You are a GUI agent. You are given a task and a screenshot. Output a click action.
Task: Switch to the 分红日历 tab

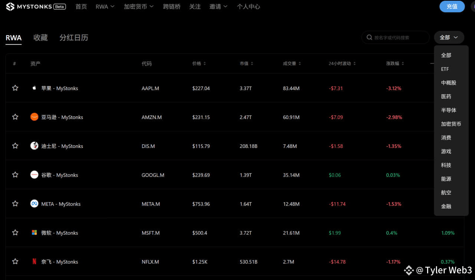pos(74,38)
